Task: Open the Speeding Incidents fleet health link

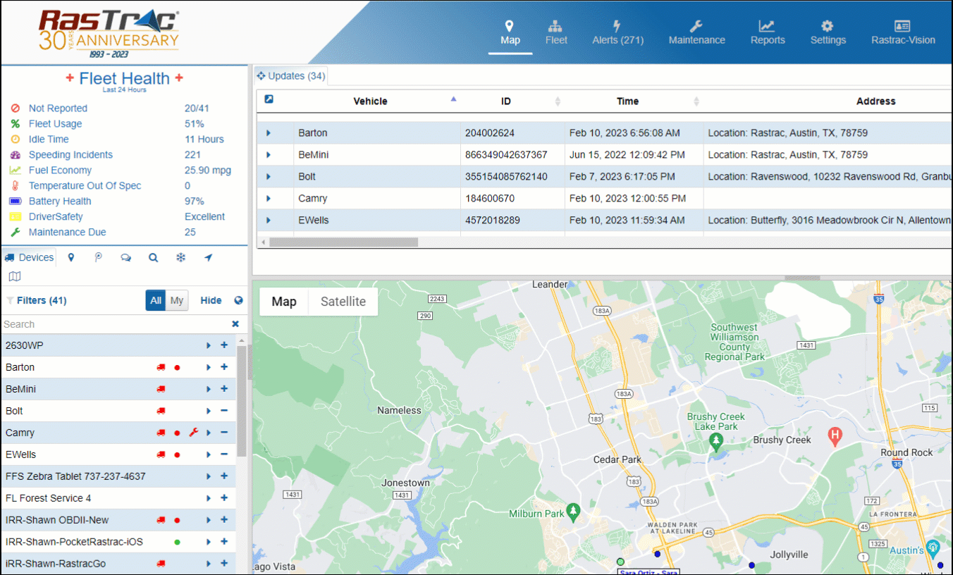Action: pyautogui.click(x=70, y=155)
